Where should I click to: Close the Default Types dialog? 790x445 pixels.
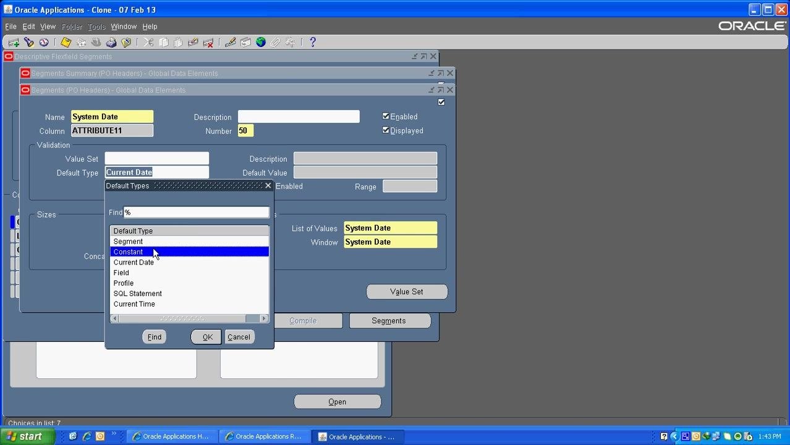pyautogui.click(x=268, y=185)
